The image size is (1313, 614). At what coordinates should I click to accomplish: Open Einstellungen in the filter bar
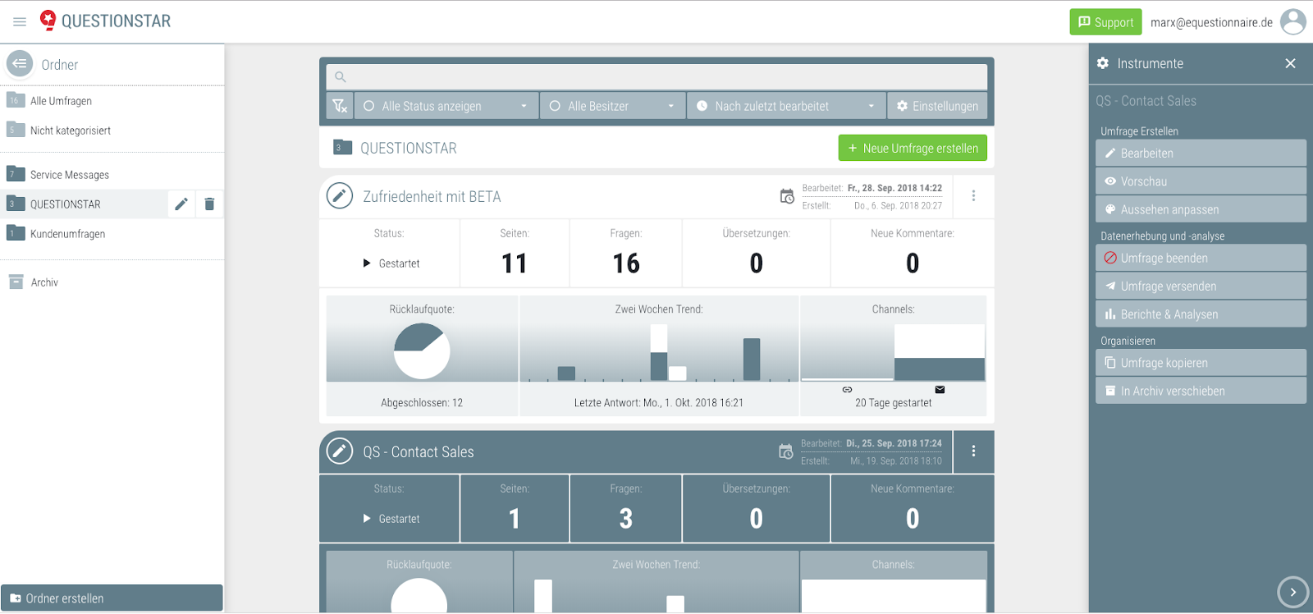pyautogui.click(x=937, y=106)
